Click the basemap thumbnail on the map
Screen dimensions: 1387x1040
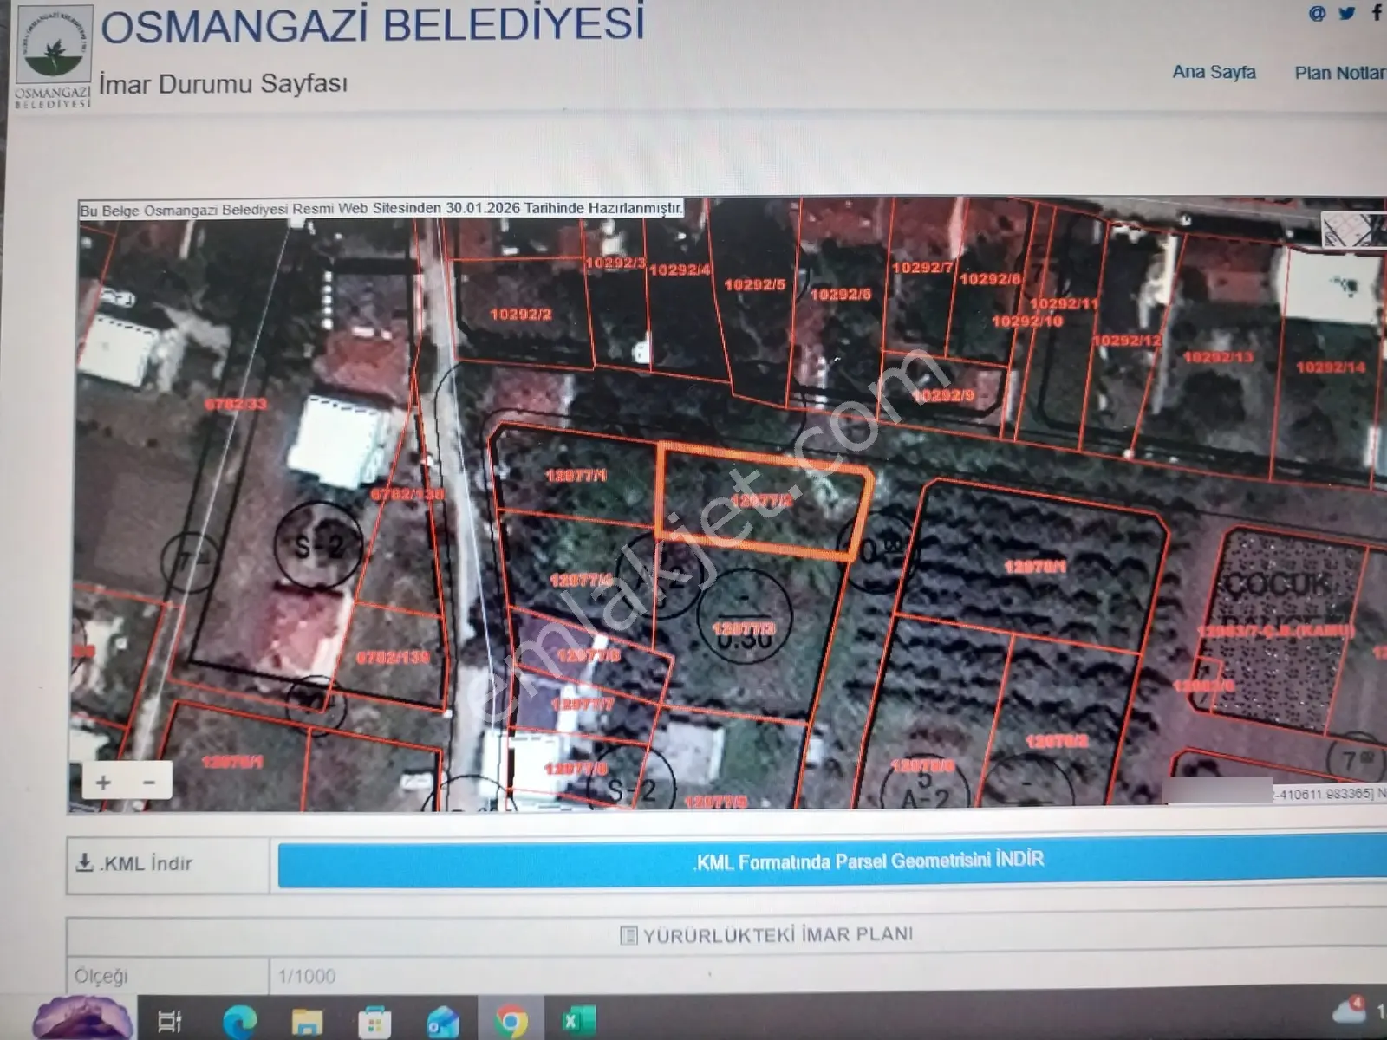coord(1352,230)
